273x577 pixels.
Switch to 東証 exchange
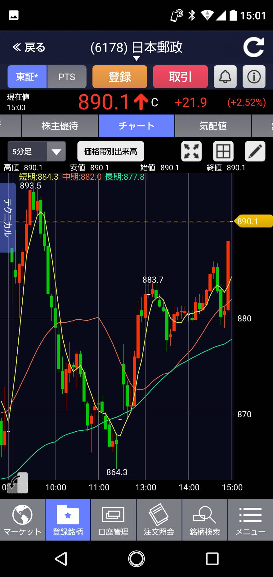(x=27, y=77)
